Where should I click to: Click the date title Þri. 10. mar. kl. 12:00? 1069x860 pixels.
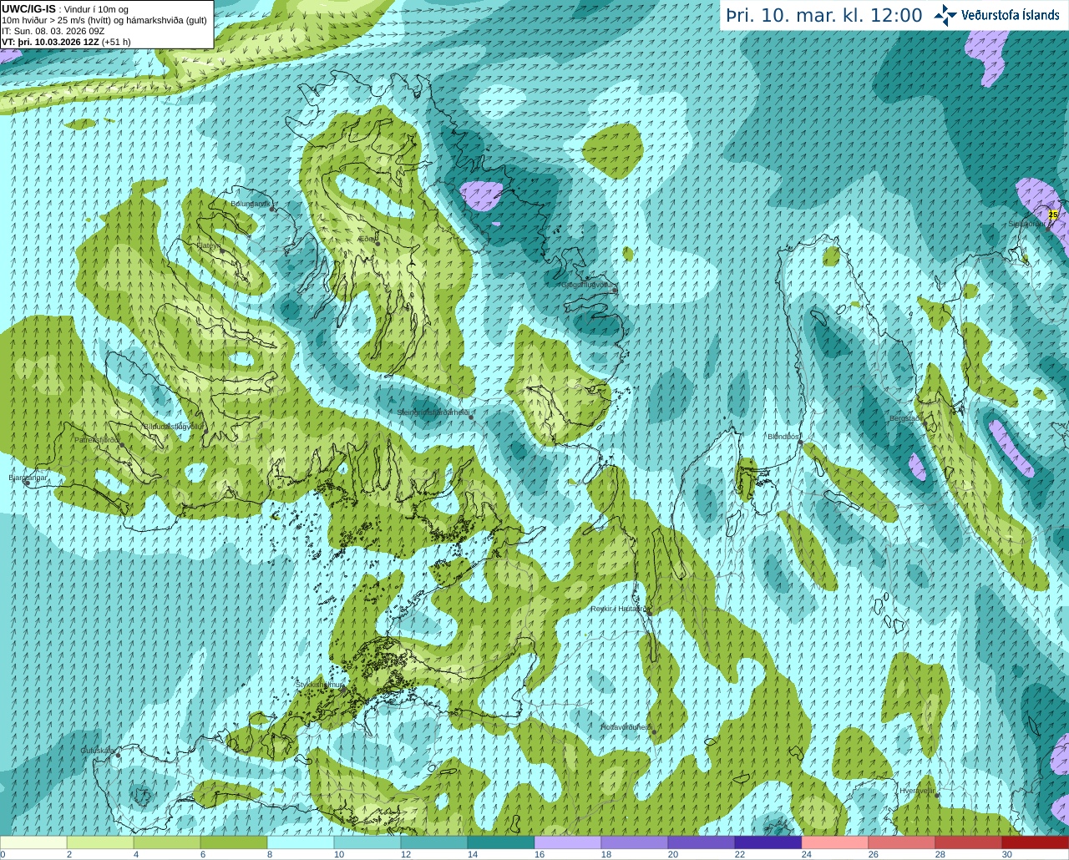[x=824, y=16]
